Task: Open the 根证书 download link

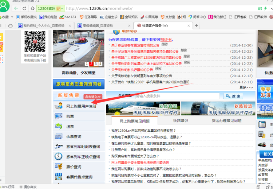Action: tap(166, 40)
